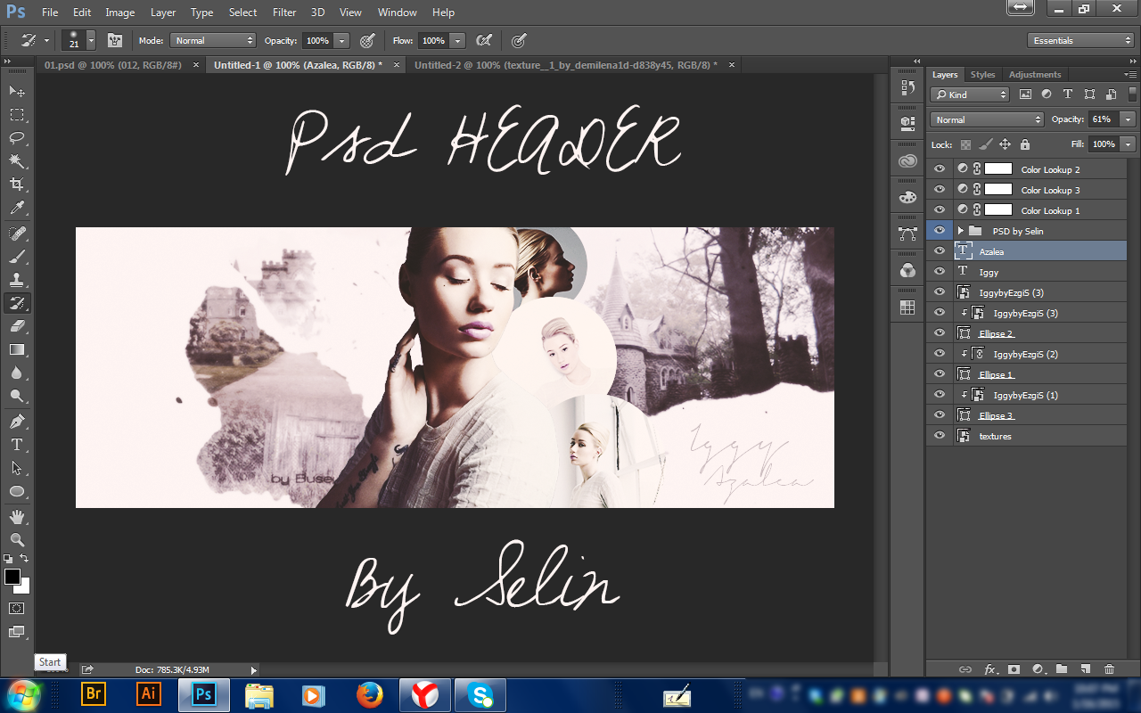The image size is (1141, 713).
Task: Expand the PSD by Selin group
Action: tap(960, 230)
